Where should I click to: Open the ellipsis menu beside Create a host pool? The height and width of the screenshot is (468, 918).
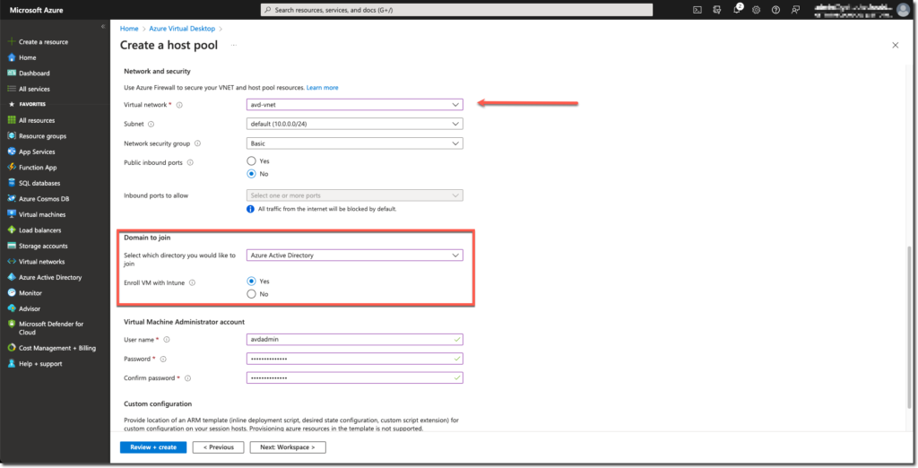pyautogui.click(x=234, y=45)
